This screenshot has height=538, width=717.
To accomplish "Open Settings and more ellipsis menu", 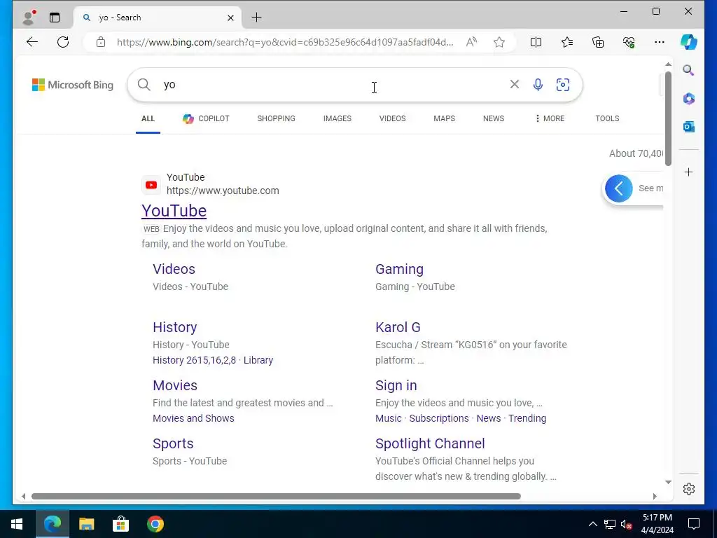I will tap(660, 42).
